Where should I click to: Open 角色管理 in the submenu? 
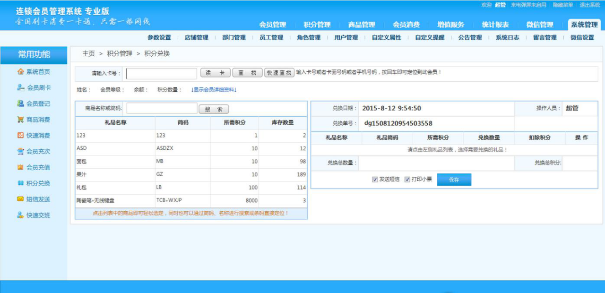coord(309,38)
